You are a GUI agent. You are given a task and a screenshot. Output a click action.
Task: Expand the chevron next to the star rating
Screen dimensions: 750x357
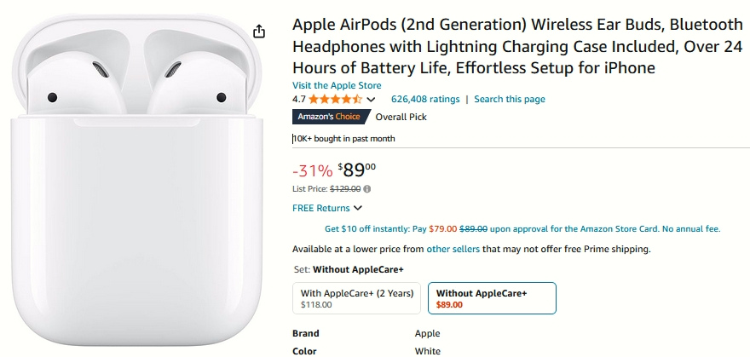click(371, 100)
